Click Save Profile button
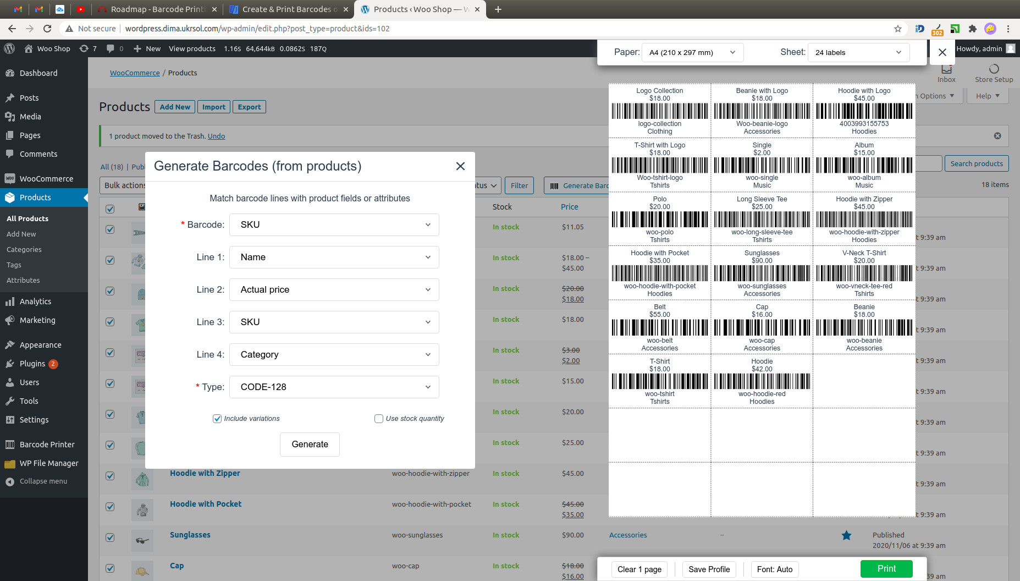Viewport: 1020px width, 581px height. [x=709, y=569]
